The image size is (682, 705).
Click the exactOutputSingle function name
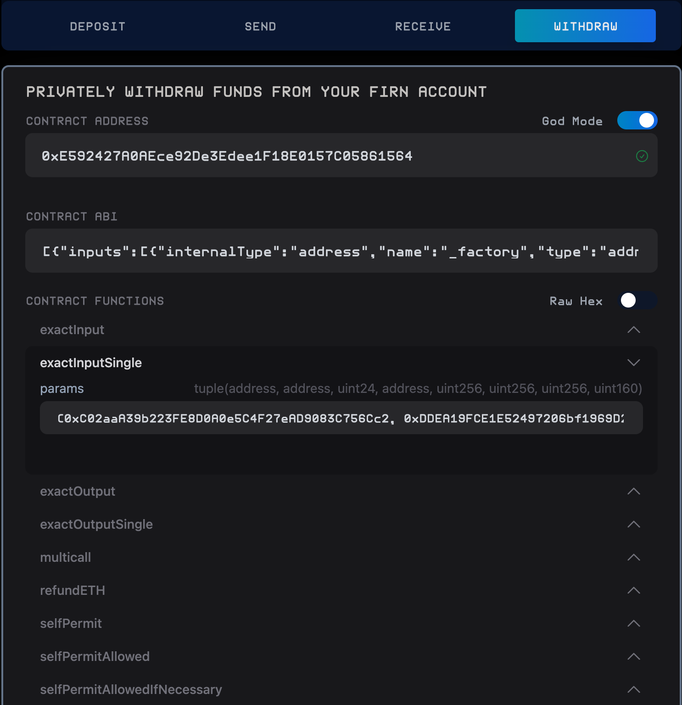tap(96, 525)
